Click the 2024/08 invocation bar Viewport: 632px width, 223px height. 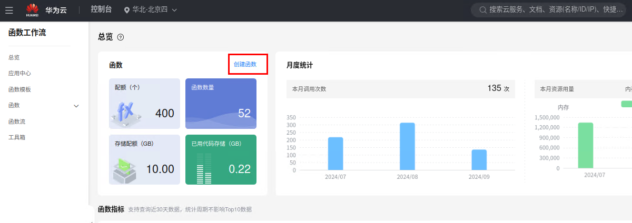[x=407, y=146]
